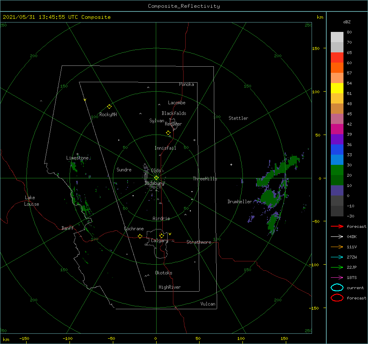368x344 pixels.
Task: Click the Composite_Reflectivity title
Action: pos(184,6)
